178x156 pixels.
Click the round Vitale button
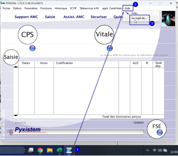(104, 35)
